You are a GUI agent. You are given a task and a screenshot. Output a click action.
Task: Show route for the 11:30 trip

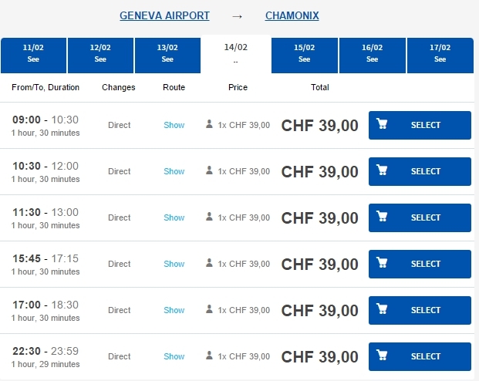[174, 217]
